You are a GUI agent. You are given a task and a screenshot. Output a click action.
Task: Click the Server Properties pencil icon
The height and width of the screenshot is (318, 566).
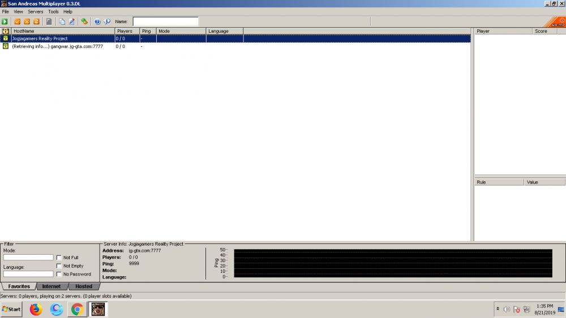click(72, 21)
